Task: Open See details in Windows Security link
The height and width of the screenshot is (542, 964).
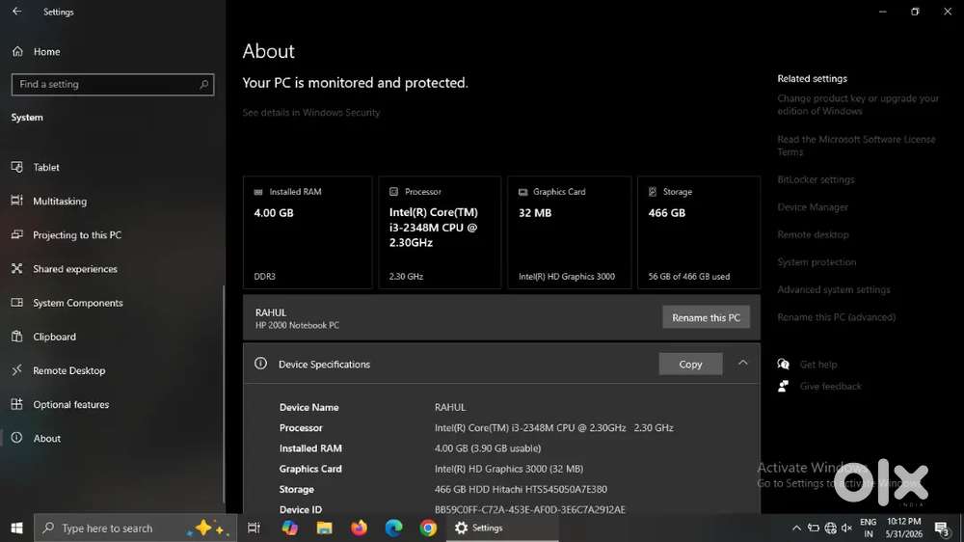Action: [x=311, y=113]
